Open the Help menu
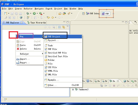Viewport: 138px width, 105px height. (x=80, y=9)
